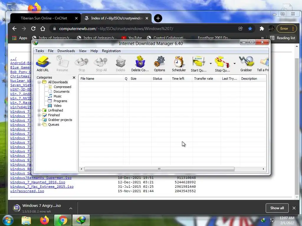Click the horizontal scrollbar in download list
302x226 pixels.
[x=159, y=169]
